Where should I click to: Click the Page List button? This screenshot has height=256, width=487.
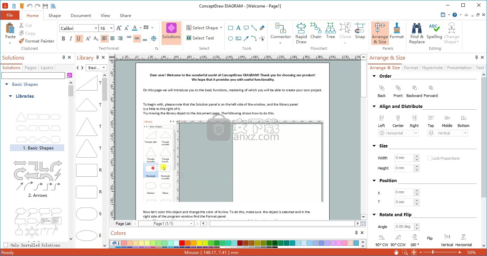tap(123, 224)
